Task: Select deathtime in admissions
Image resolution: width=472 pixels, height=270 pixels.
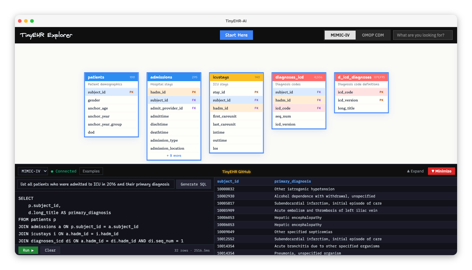Action: 174,132
